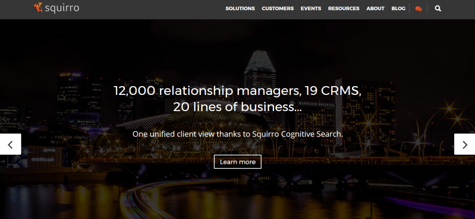Select the '12,000 relationship managers' headline line

237,91
